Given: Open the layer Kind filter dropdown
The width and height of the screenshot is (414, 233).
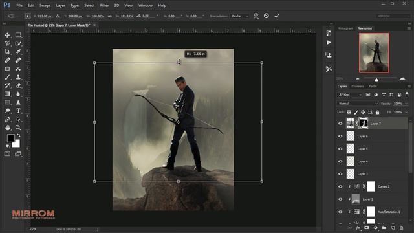Looking at the screenshot, I should coord(350,94).
